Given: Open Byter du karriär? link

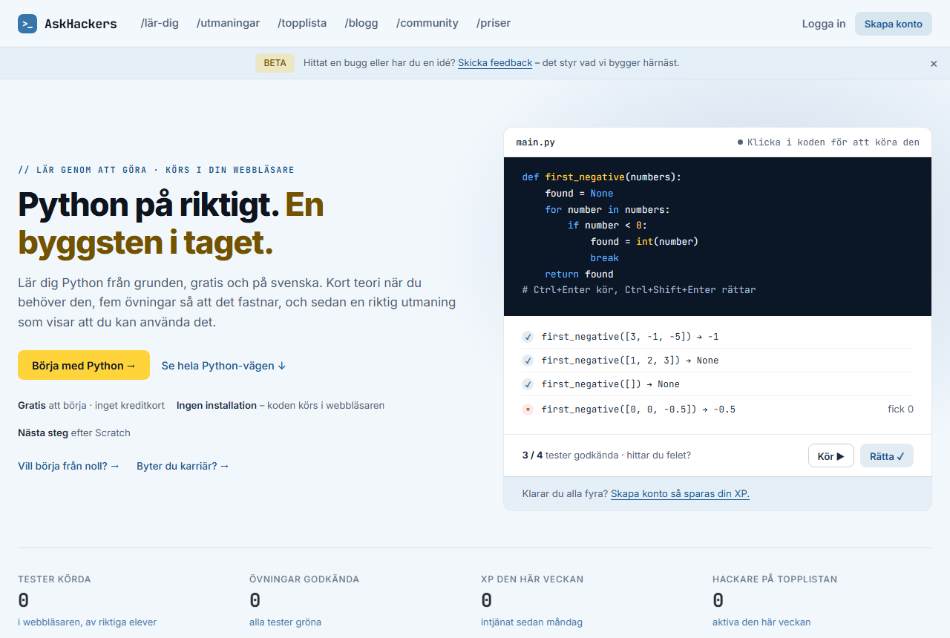Looking at the screenshot, I should tap(183, 466).
